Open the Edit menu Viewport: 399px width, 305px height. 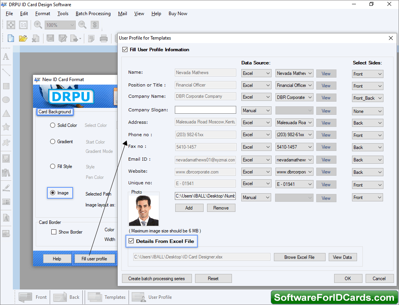coord(24,14)
